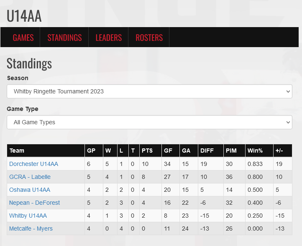Open the Whitby U14AA team link
This screenshot has height=246, width=302.
(x=28, y=216)
